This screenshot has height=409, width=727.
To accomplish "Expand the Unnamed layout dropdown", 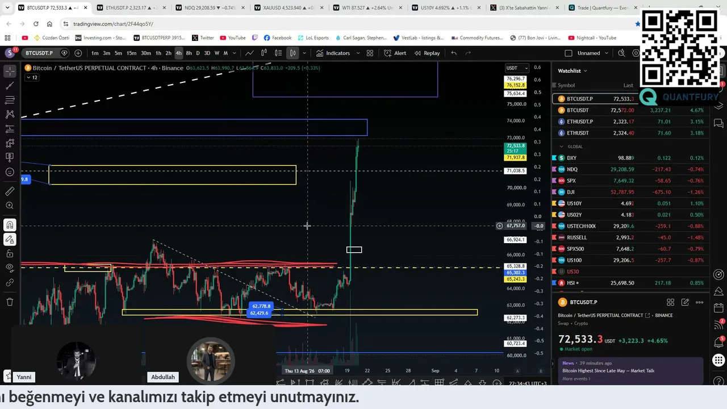I will click(606, 53).
